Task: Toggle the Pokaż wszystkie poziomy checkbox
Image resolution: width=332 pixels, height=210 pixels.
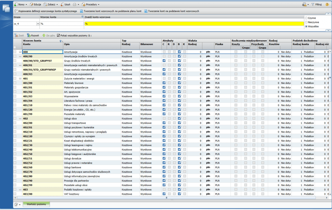Action: (58, 35)
